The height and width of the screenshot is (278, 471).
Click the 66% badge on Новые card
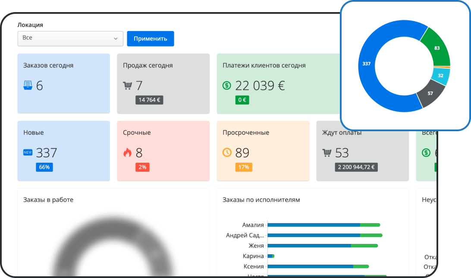click(x=44, y=167)
